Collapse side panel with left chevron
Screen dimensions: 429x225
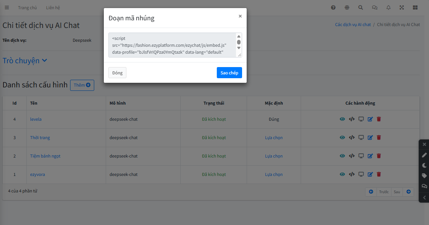pyautogui.click(x=424, y=197)
